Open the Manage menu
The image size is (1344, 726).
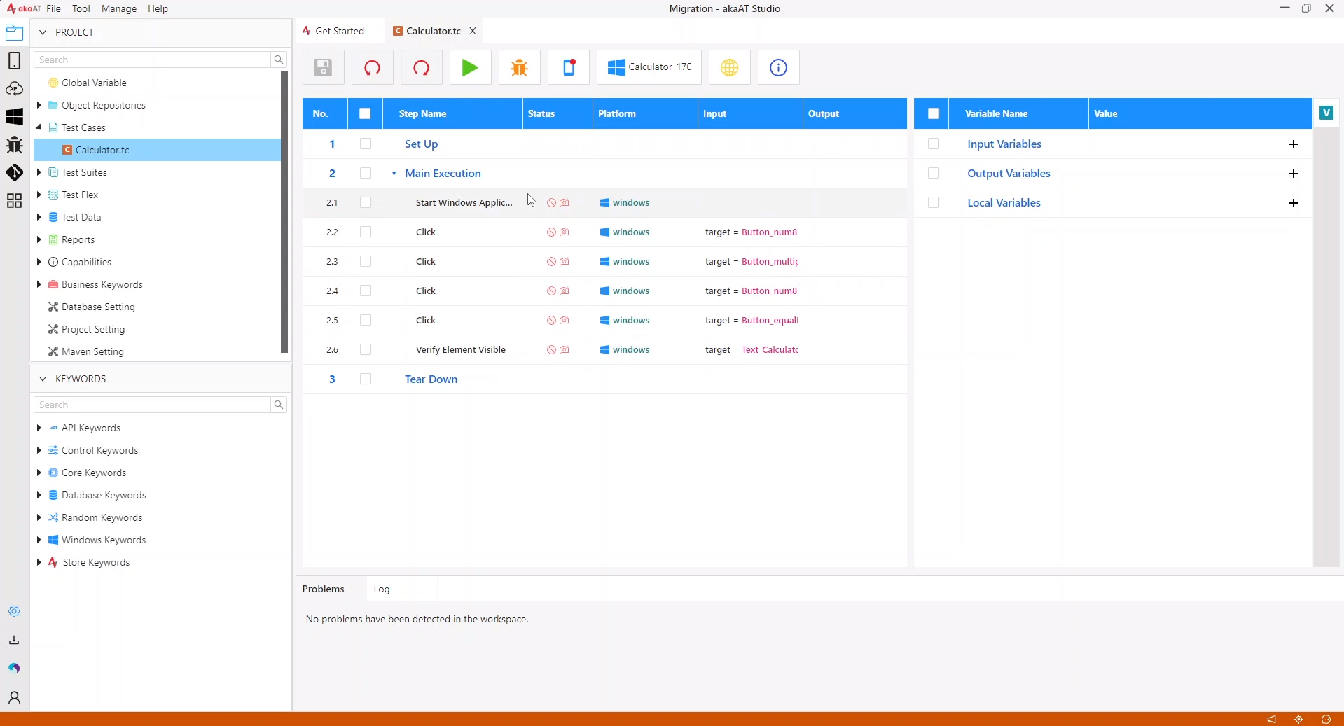(119, 8)
